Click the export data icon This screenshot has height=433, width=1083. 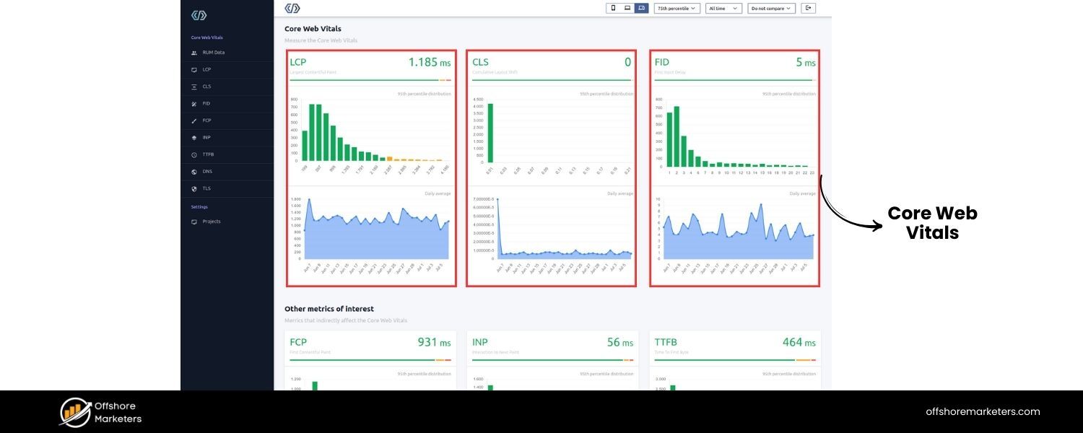click(x=809, y=8)
